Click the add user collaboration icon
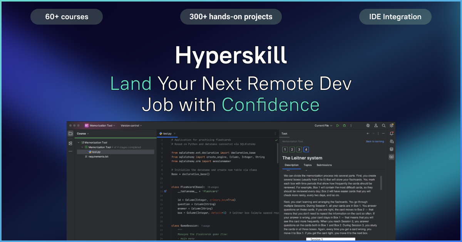 pyautogui.click(x=376, y=126)
